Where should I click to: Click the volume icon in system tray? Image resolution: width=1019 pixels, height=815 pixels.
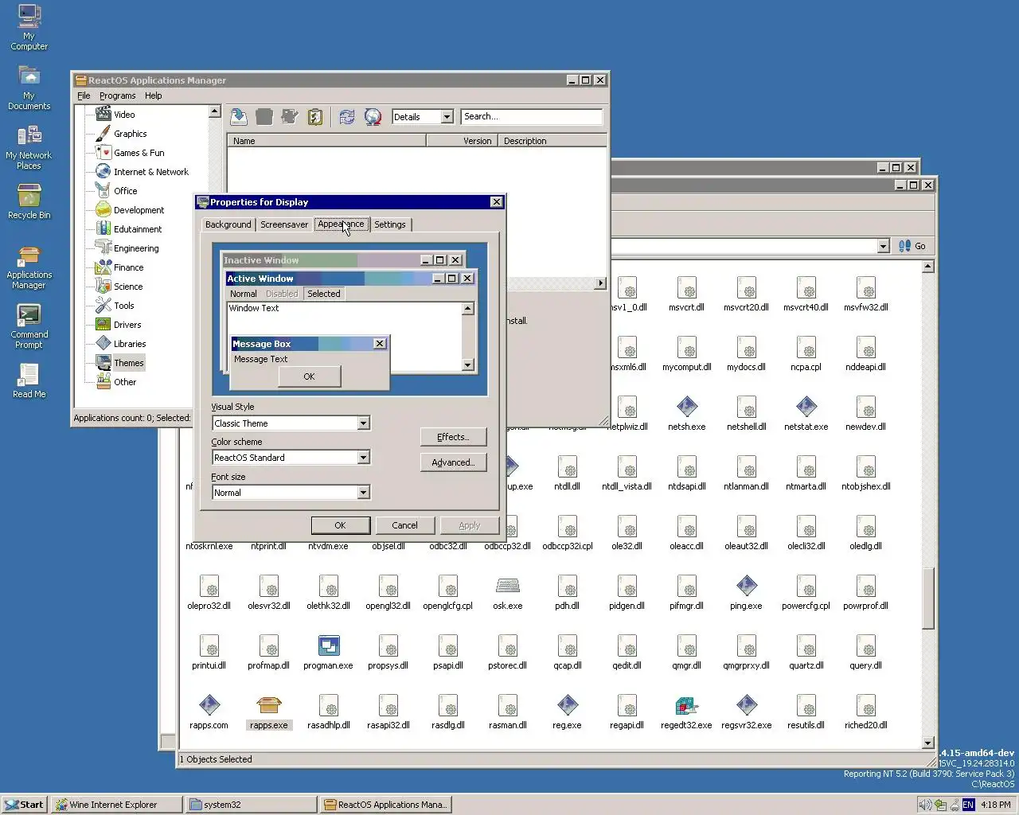[925, 805]
